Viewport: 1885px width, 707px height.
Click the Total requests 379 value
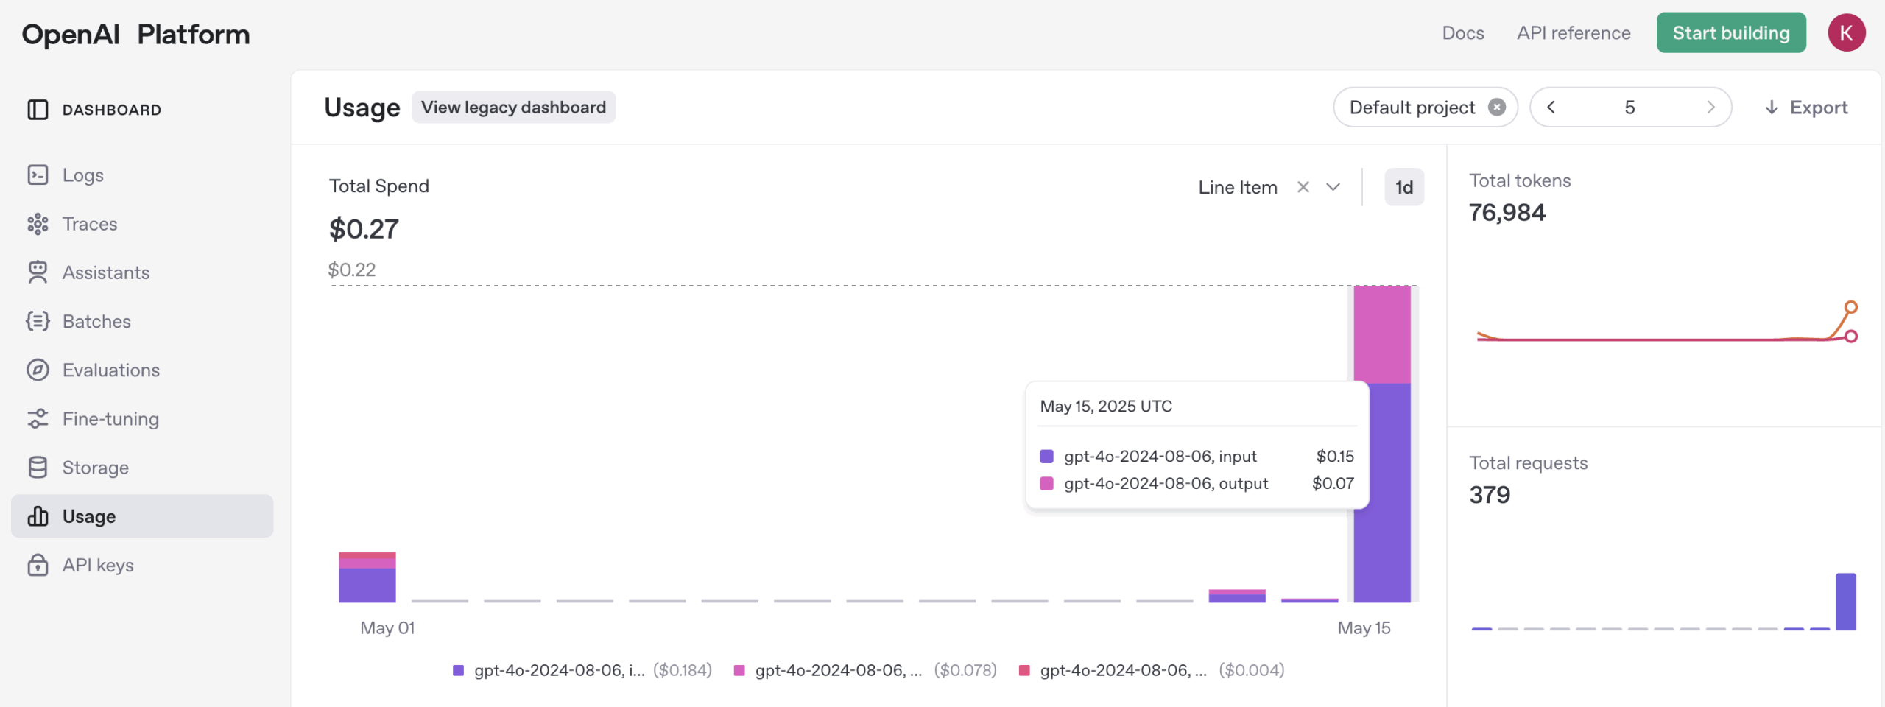[x=1490, y=494]
